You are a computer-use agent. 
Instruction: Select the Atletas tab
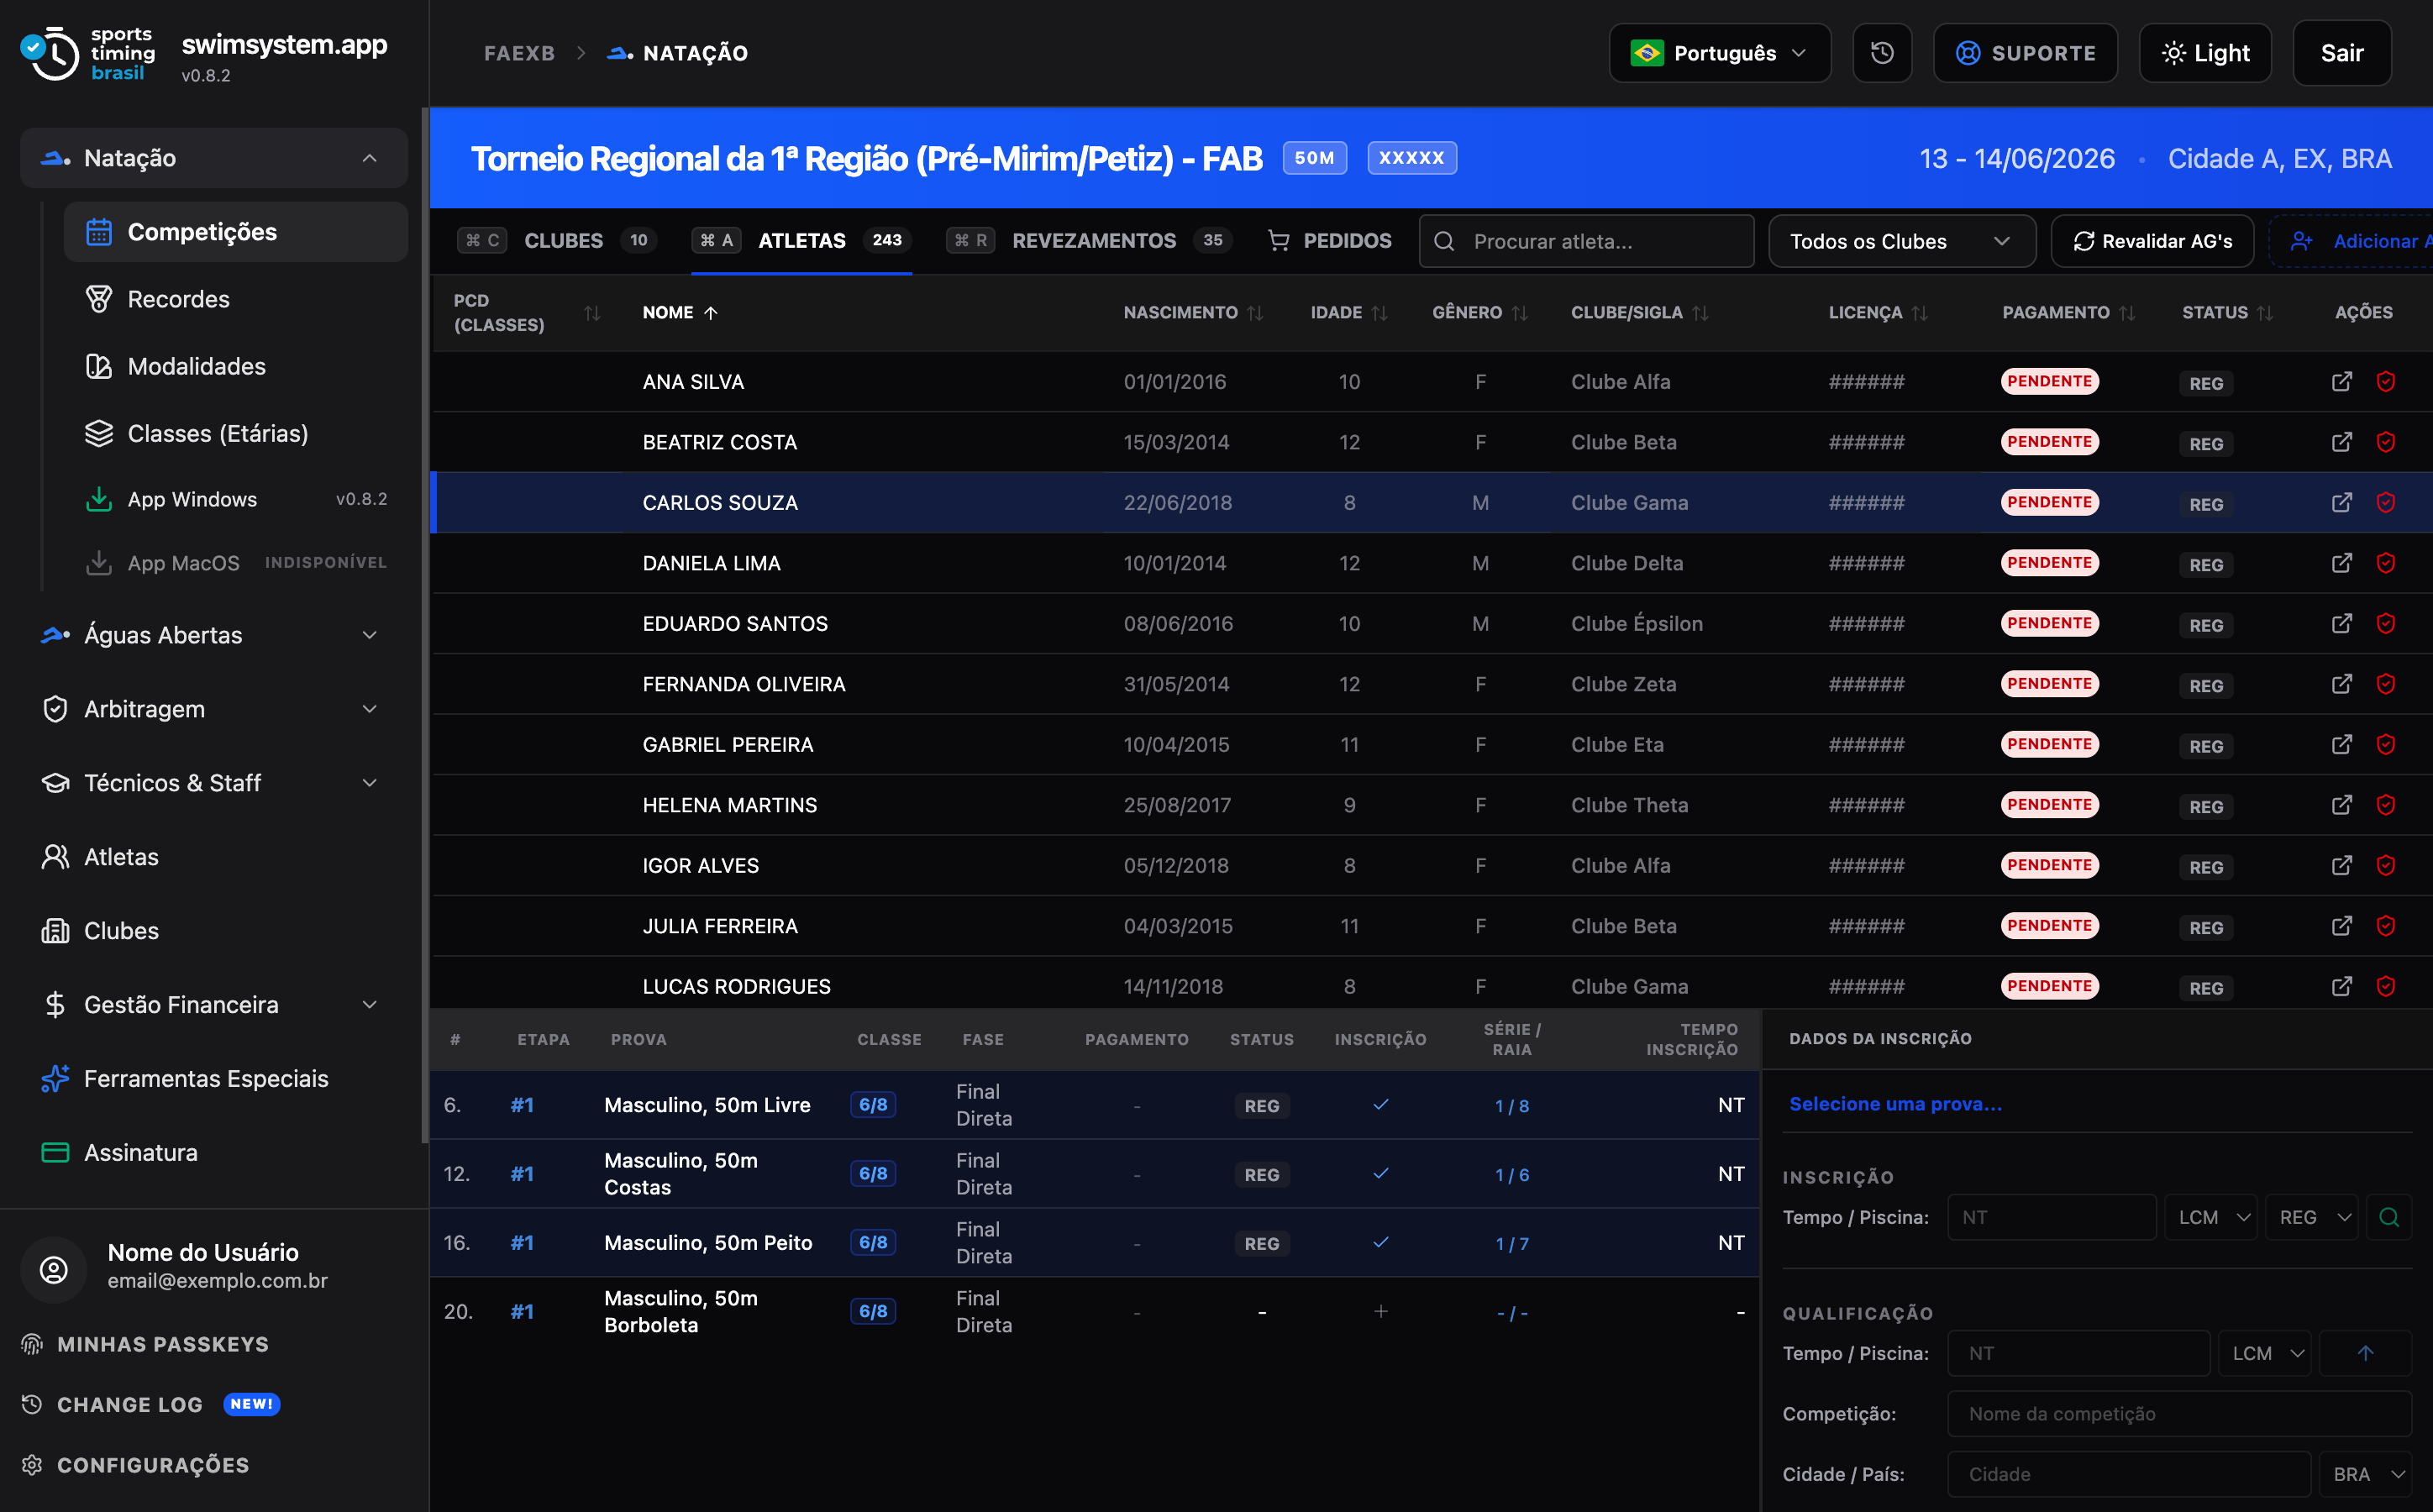coord(801,241)
